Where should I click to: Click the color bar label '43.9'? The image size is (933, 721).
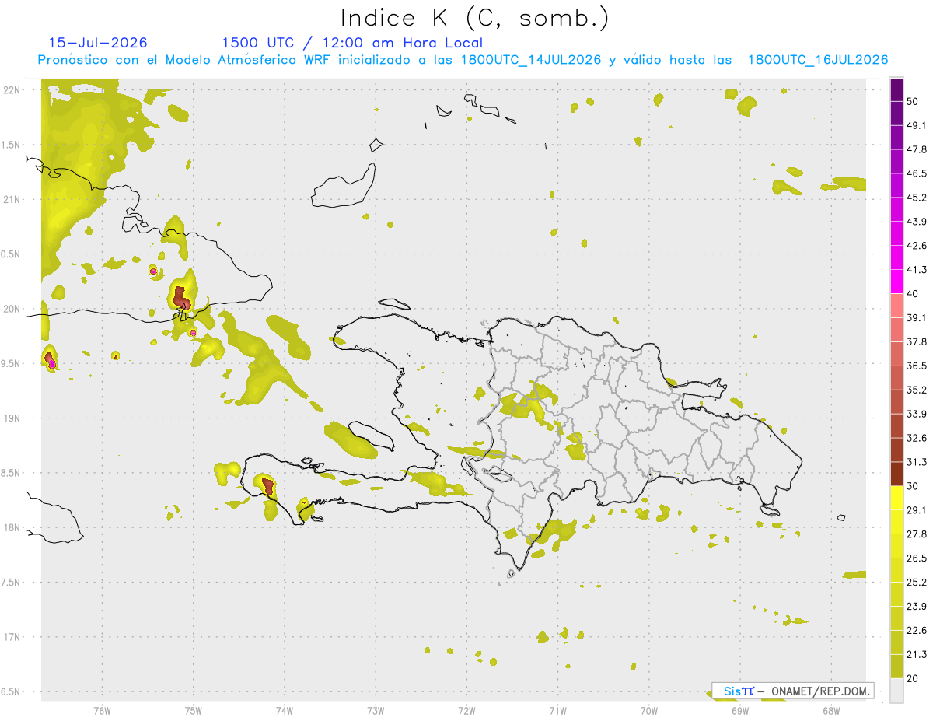pos(917,222)
